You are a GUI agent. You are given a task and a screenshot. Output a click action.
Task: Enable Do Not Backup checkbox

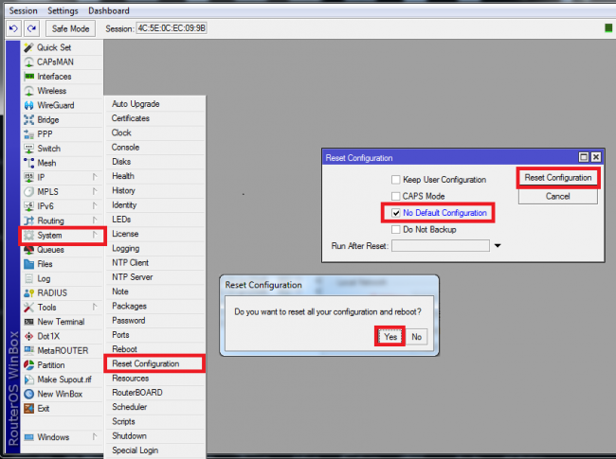[x=395, y=229]
